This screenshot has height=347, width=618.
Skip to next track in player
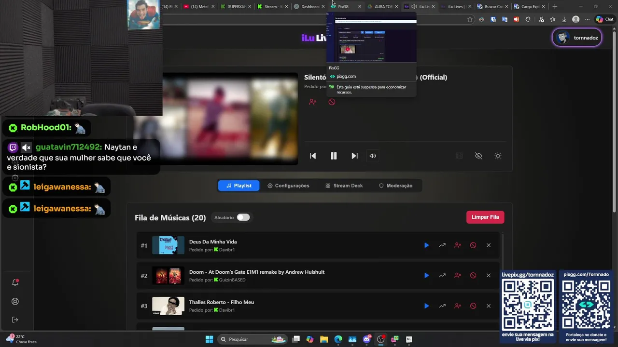click(x=354, y=156)
